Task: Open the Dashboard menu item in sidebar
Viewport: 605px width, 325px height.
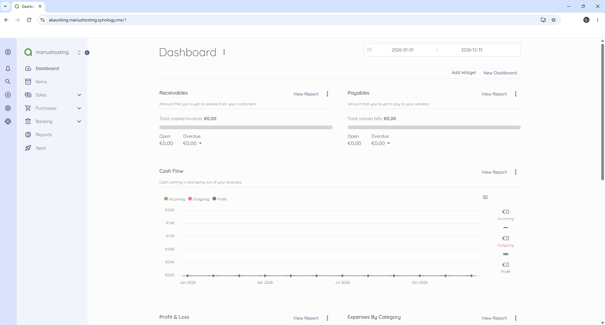Action: 47,68
